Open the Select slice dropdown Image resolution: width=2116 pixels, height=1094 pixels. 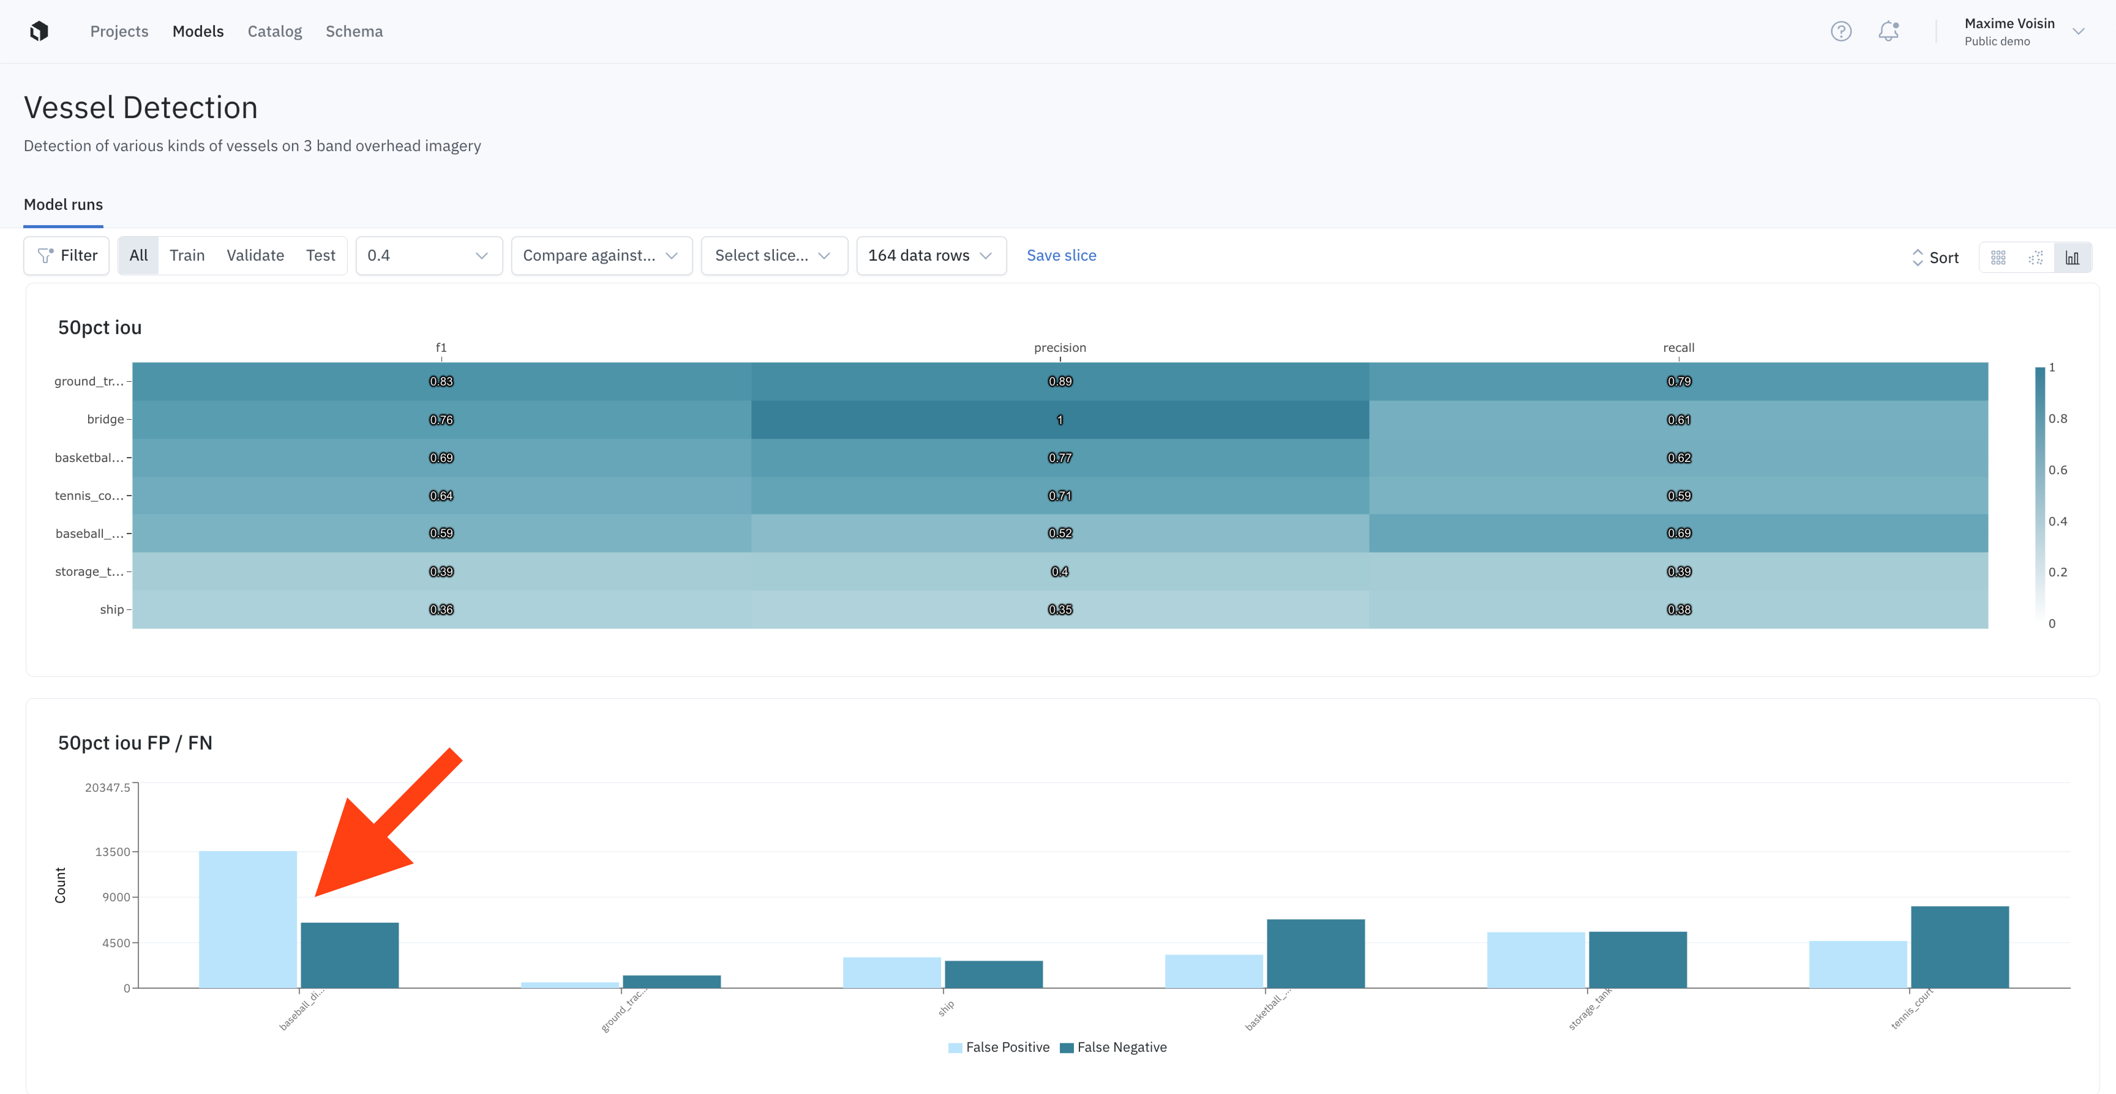[x=774, y=256]
